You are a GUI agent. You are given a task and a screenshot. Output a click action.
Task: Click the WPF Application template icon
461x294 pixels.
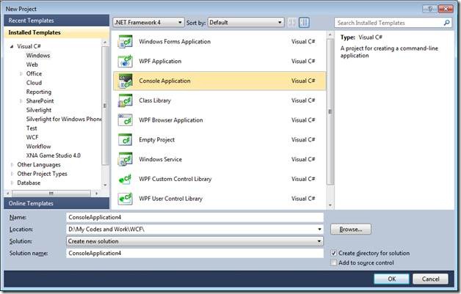(x=125, y=61)
